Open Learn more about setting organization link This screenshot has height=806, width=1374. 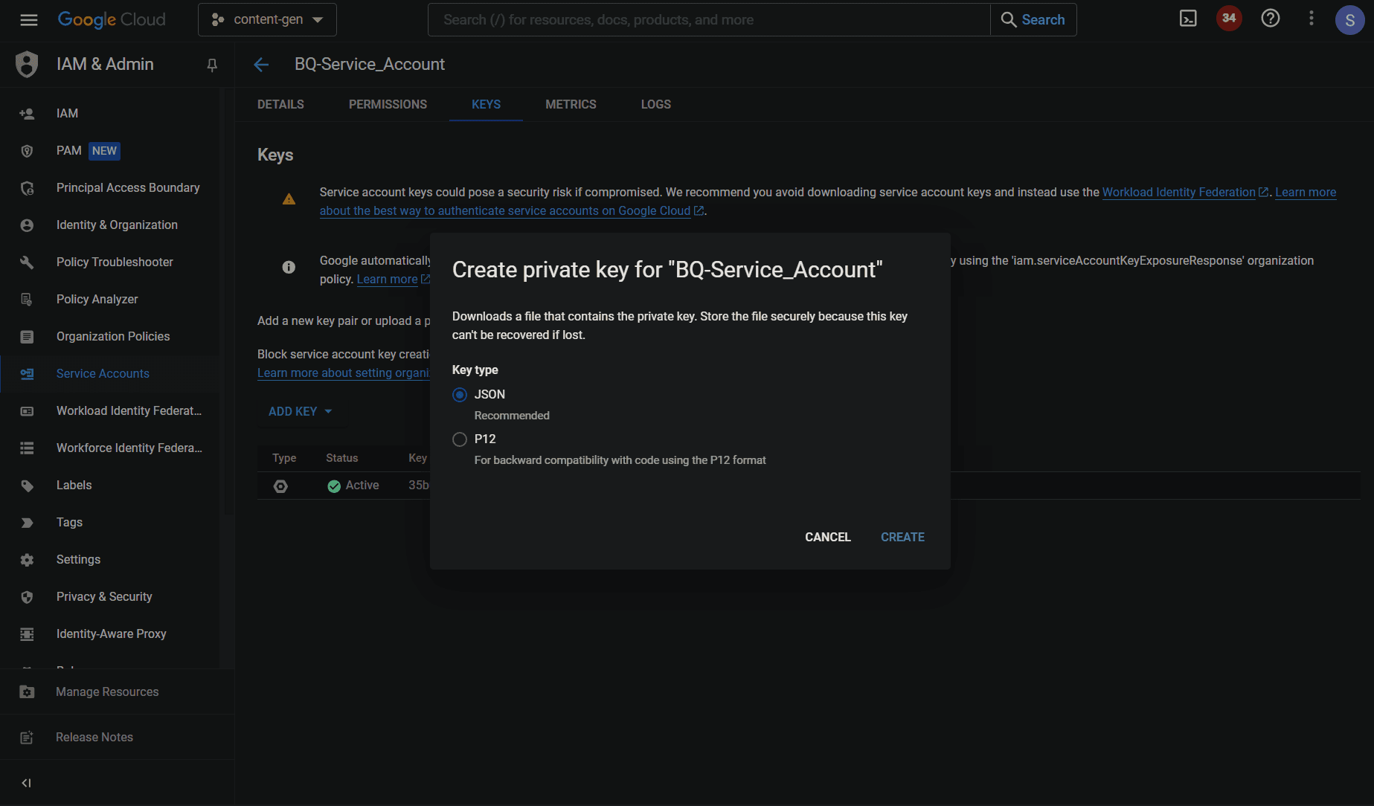tap(344, 373)
